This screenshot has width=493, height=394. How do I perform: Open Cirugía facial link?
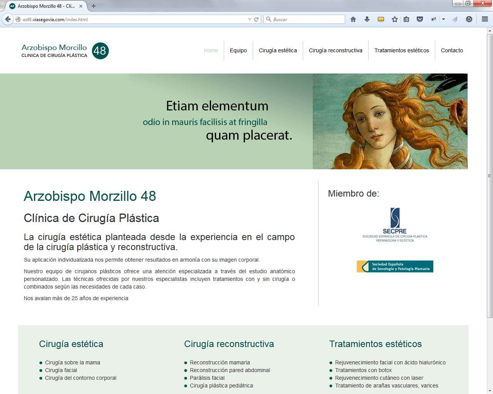point(61,370)
